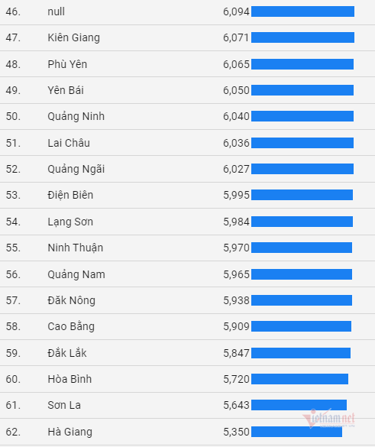Image resolution: width=375 pixels, height=447 pixels.
Task: Click the null row entry name
Action: pyautogui.click(x=57, y=11)
